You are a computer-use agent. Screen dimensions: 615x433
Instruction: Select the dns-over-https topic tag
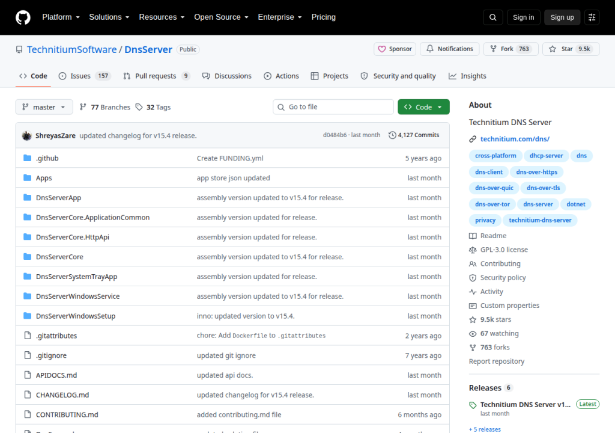click(x=536, y=172)
